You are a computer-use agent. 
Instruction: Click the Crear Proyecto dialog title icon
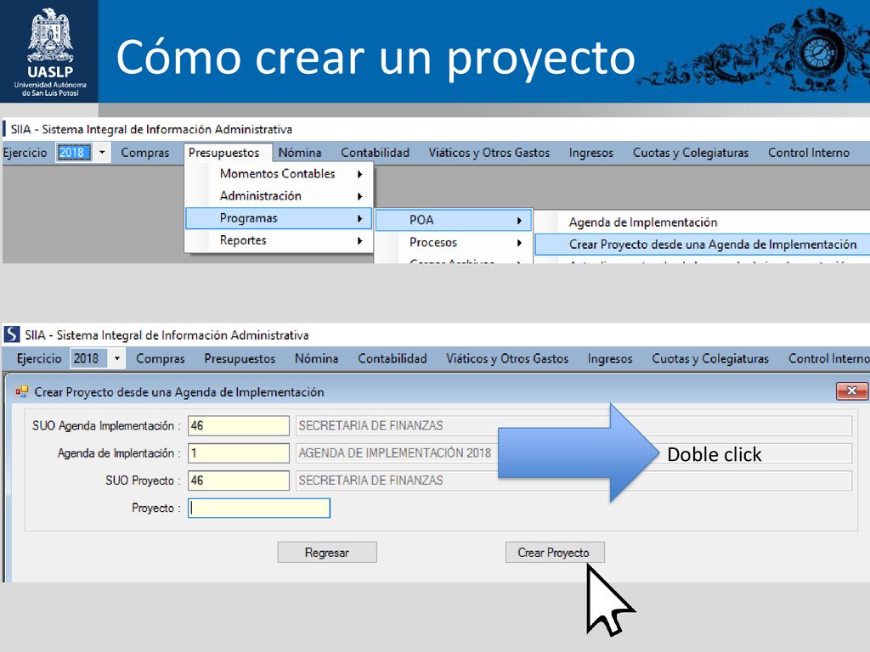[x=21, y=391]
